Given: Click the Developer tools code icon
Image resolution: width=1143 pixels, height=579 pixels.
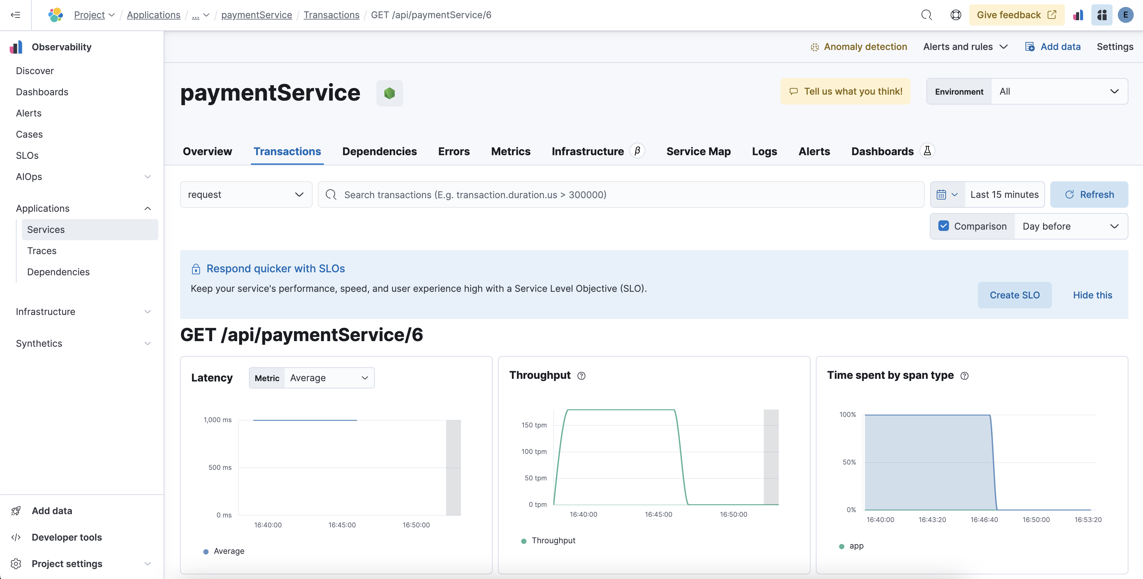Looking at the screenshot, I should tap(16, 537).
